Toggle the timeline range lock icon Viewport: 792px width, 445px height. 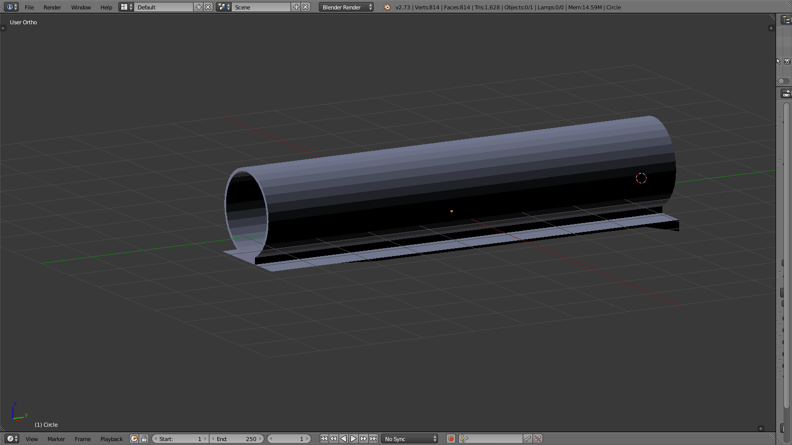point(144,439)
